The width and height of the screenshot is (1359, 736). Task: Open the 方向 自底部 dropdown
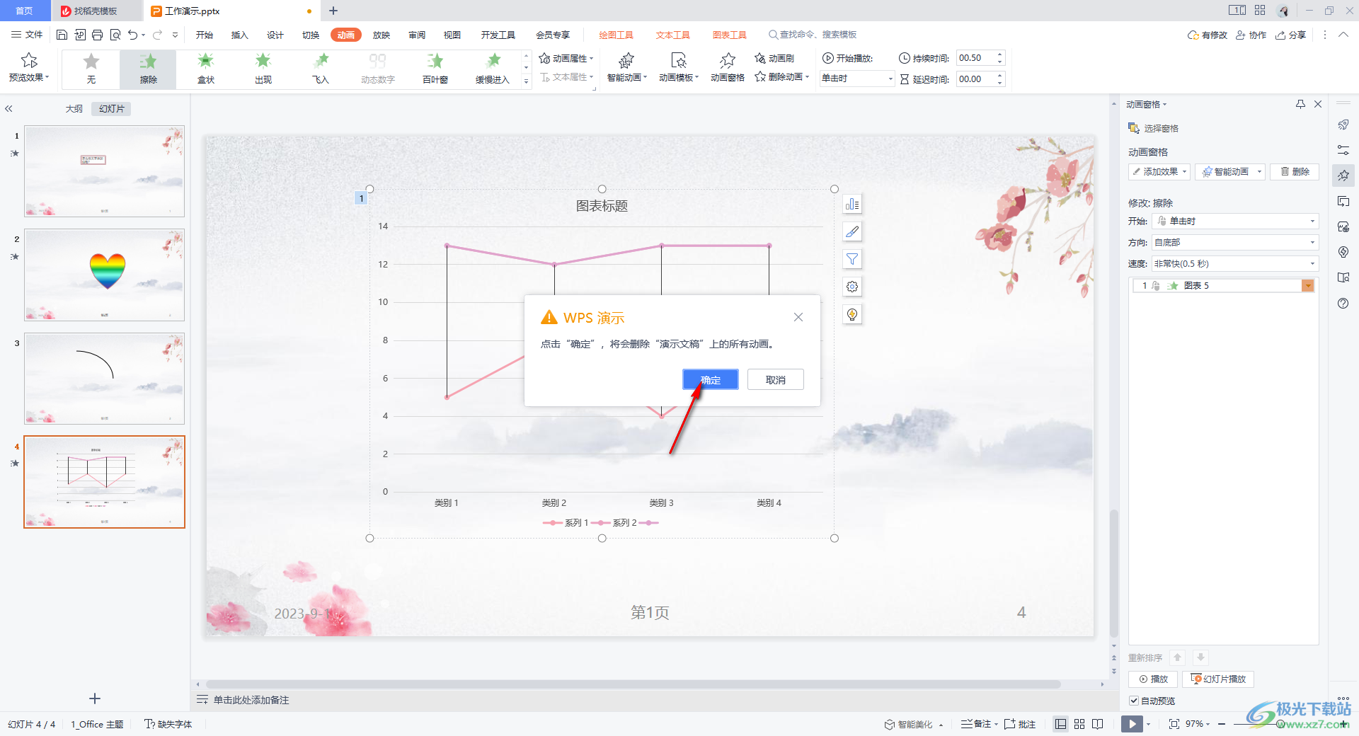(1235, 242)
